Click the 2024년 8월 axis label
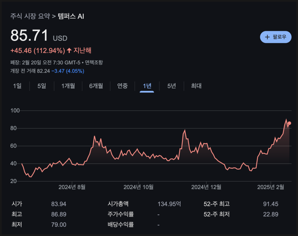Image resolution: width=298 pixels, height=236 pixels. [x=72, y=187]
